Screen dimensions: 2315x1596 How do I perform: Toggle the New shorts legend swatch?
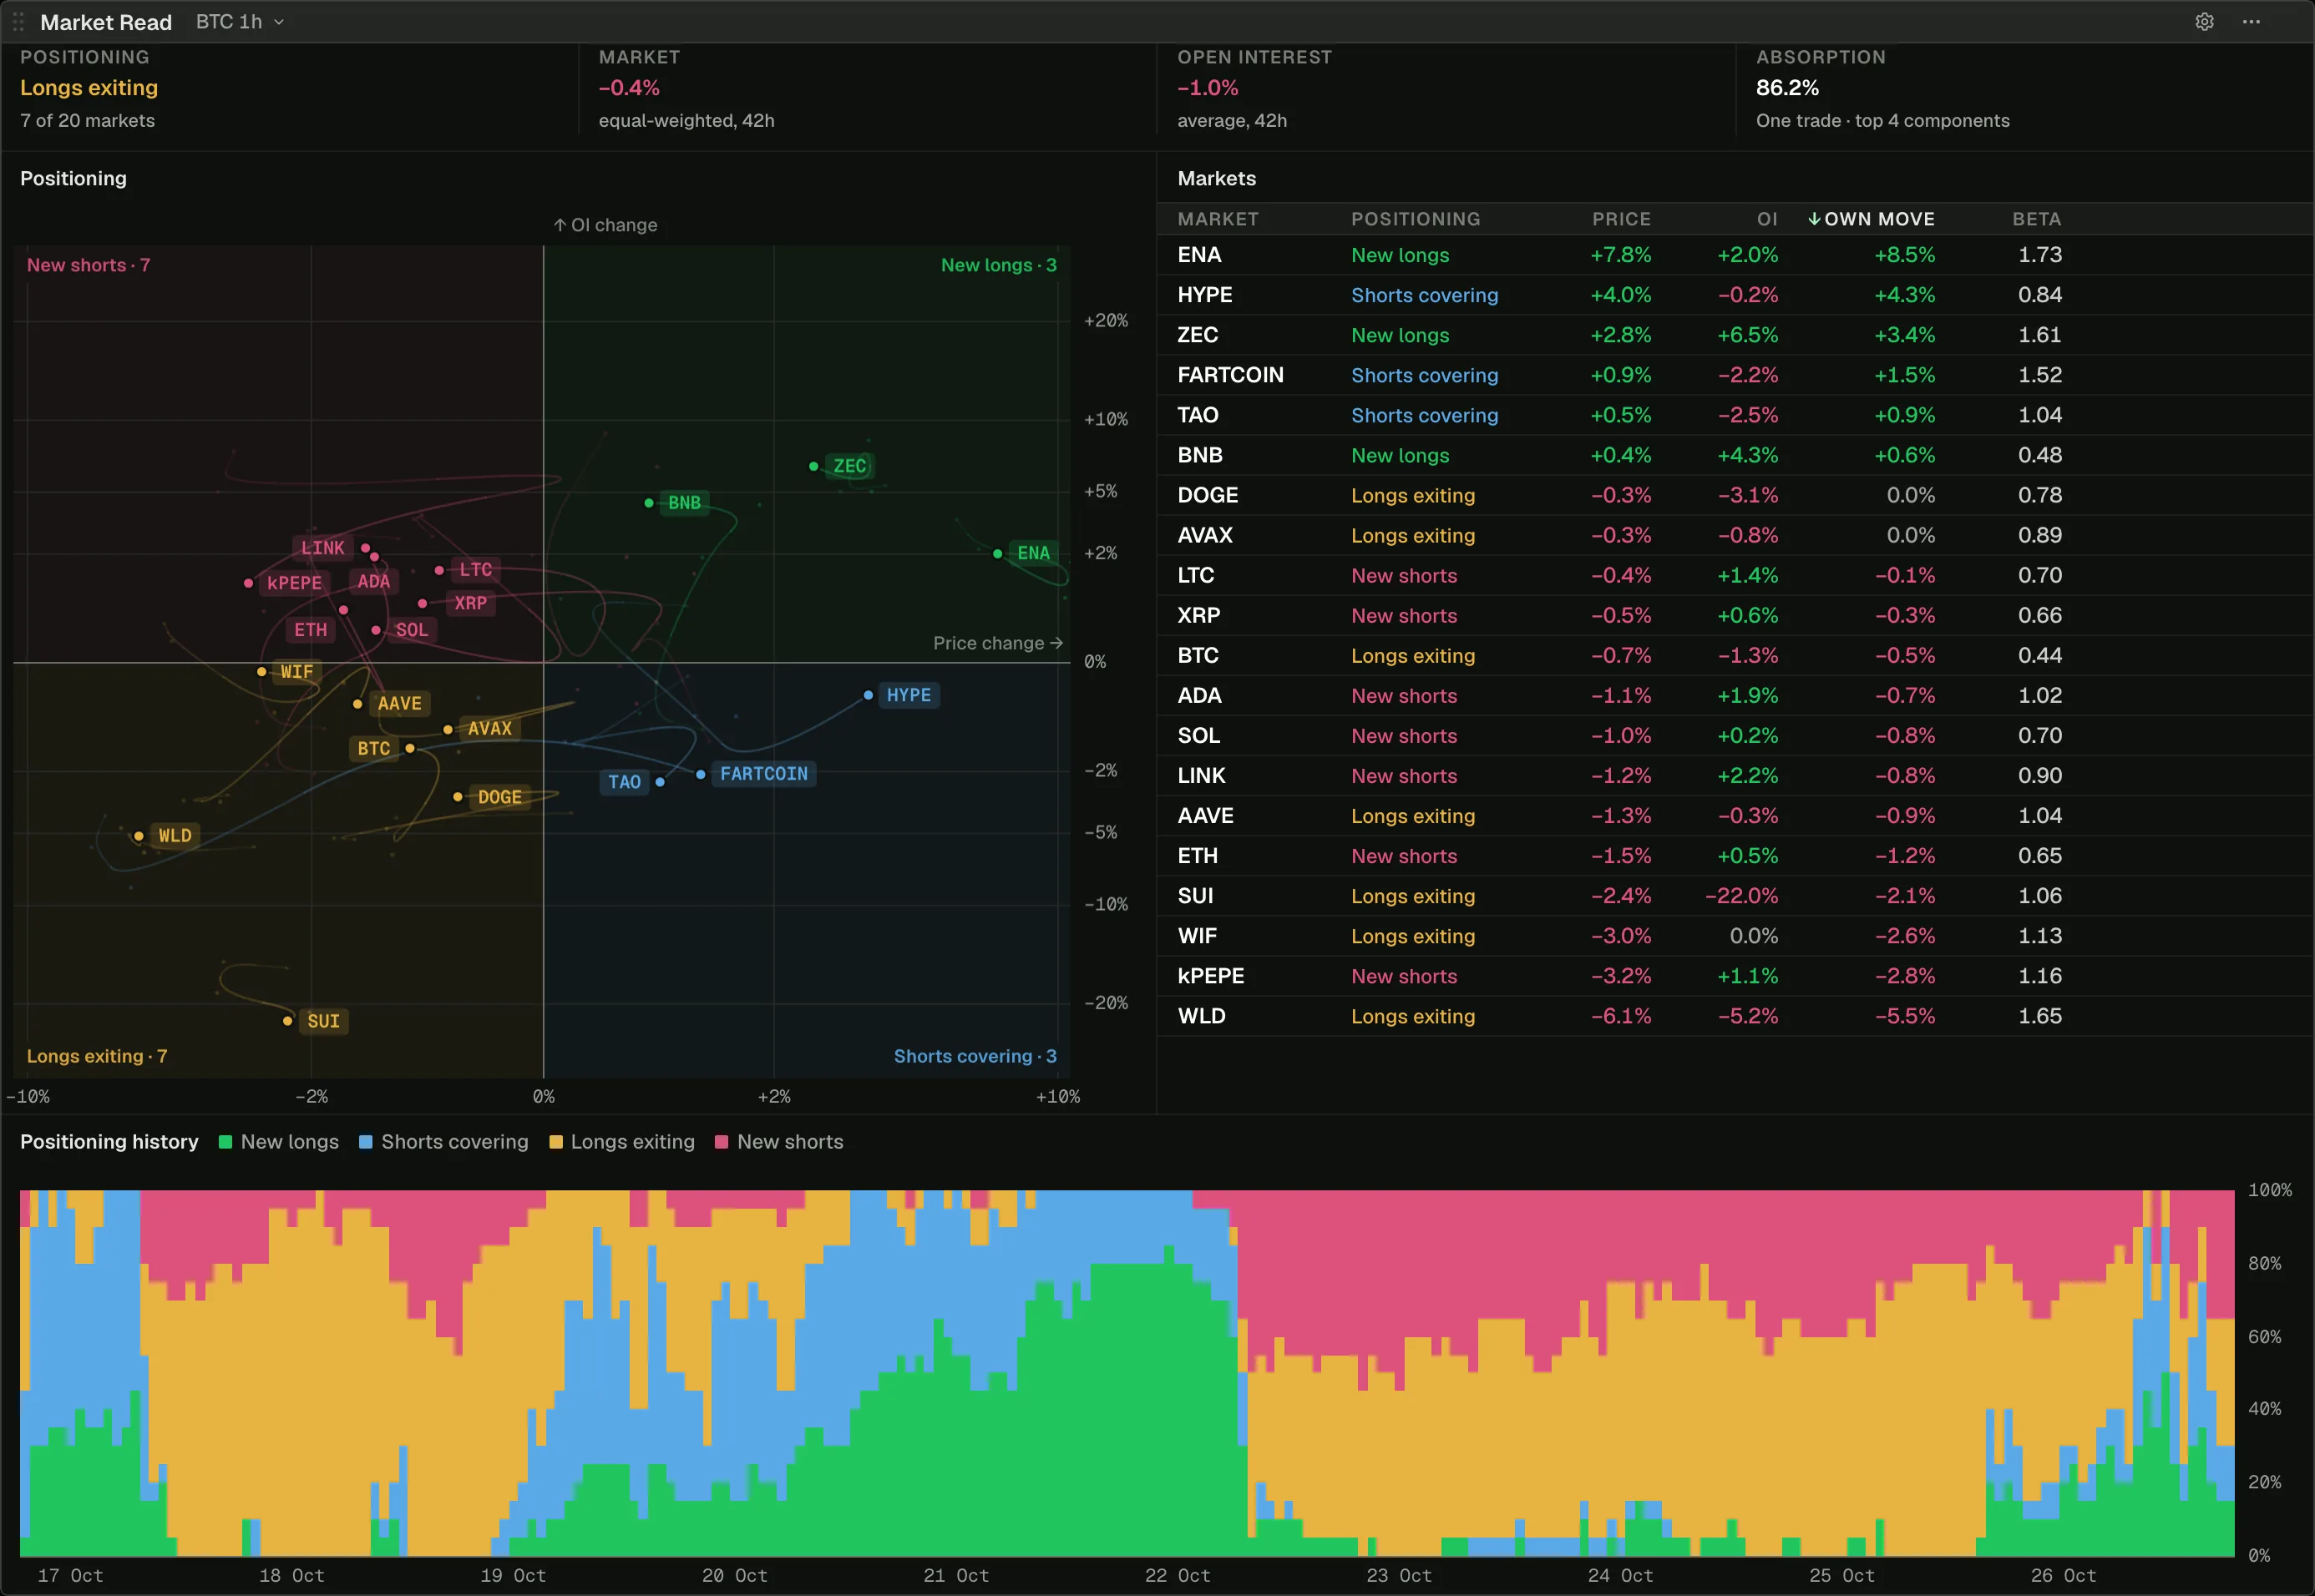pyautogui.click(x=722, y=1142)
